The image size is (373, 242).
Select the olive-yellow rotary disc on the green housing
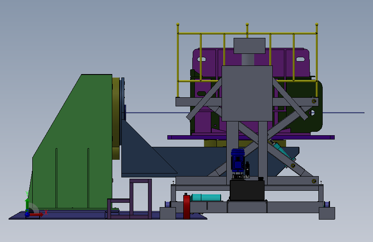pyautogui.click(x=116, y=118)
